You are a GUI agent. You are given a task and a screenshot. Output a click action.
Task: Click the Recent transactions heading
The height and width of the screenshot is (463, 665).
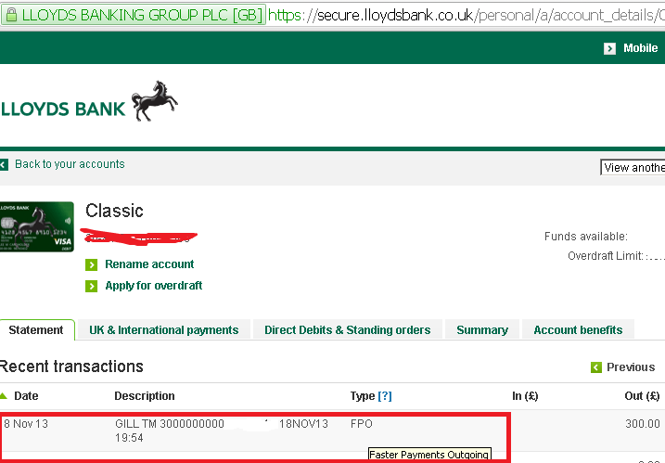point(71,367)
